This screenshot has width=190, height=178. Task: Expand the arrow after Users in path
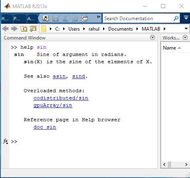[84, 29]
